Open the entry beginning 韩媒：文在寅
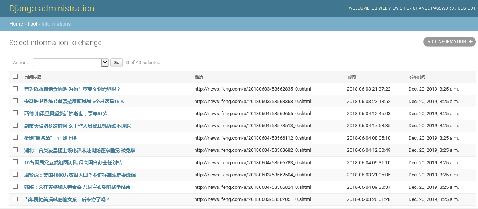This screenshot has width=478, height=209. pos(77,187)
